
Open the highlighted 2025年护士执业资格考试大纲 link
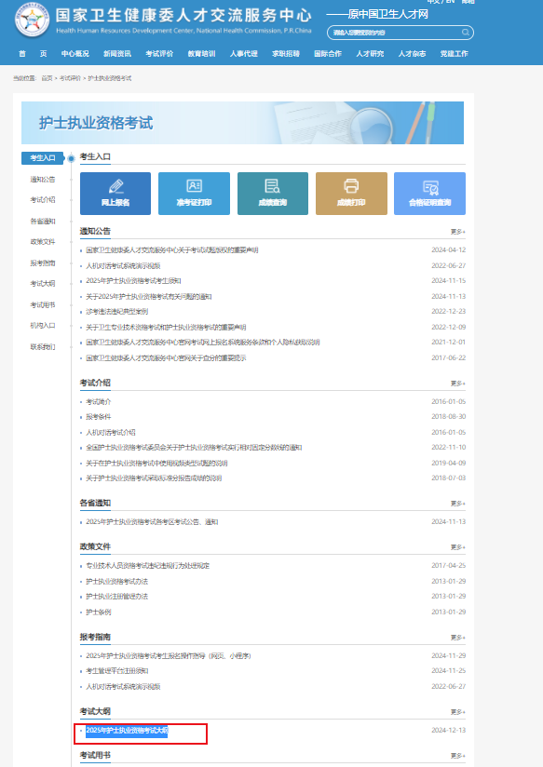[x=127, y=731]
